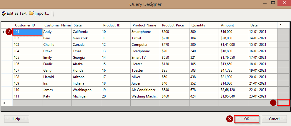Click the Alaska state cell
The image size is (291, 126).
coord(86,64)
